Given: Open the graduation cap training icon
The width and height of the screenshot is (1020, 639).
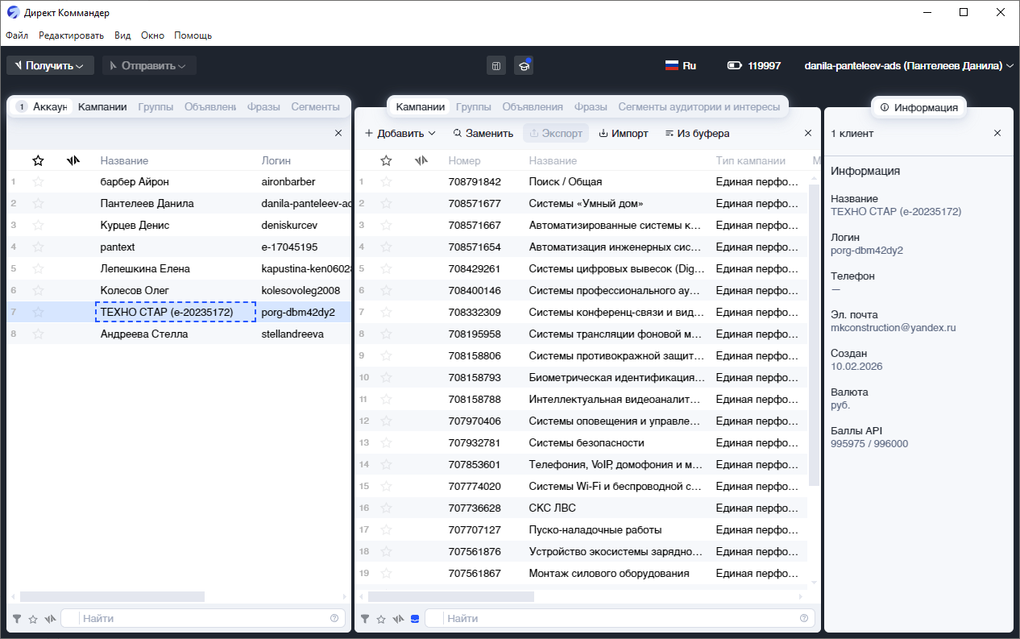Looking at the screenshot, I should [x=524, y=66].
